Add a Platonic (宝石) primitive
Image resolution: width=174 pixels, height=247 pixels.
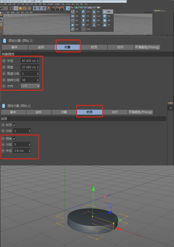pos(83,25)
